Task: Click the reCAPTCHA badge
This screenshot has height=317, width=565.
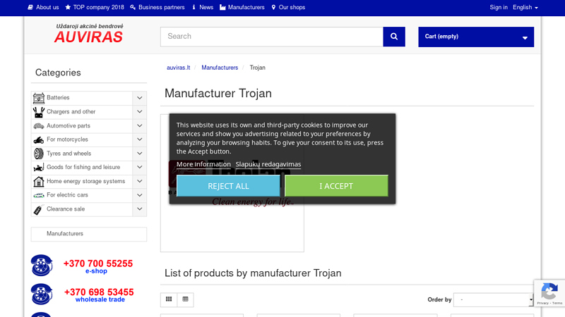Action: [x=549, y=293]
